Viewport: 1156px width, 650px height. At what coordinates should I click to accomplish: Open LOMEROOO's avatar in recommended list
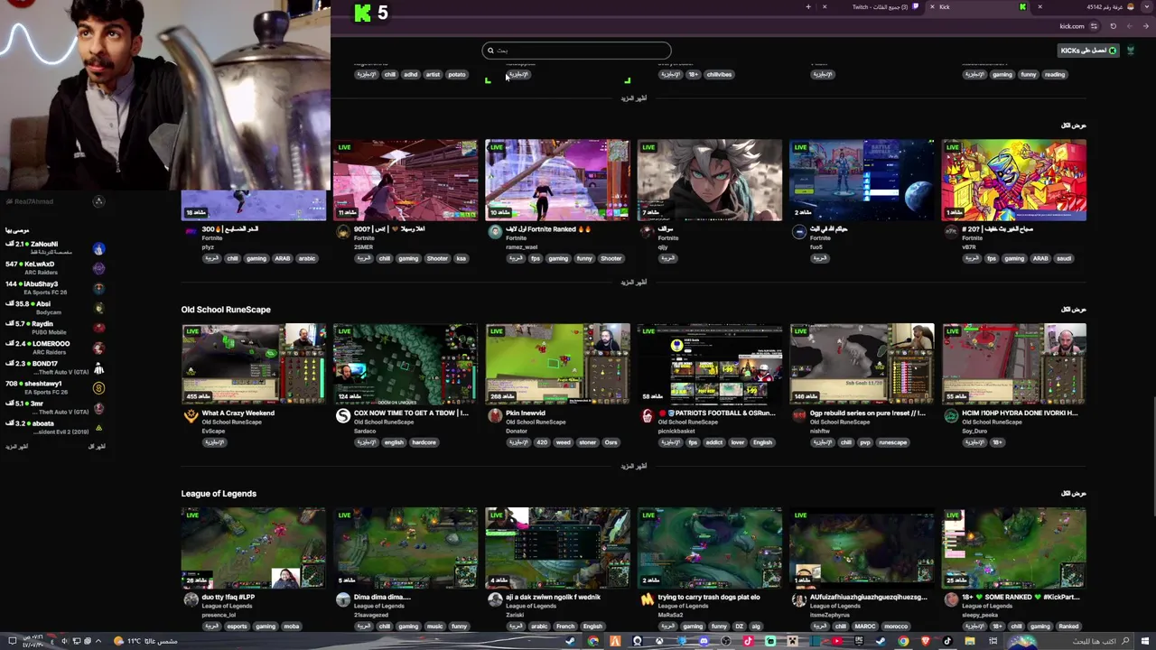[98, 348]
